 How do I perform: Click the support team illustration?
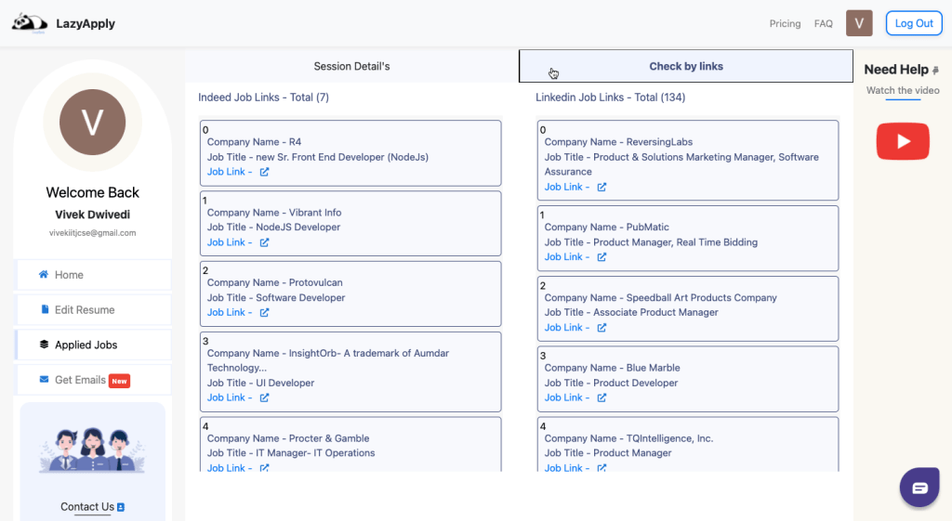point(92,450)
